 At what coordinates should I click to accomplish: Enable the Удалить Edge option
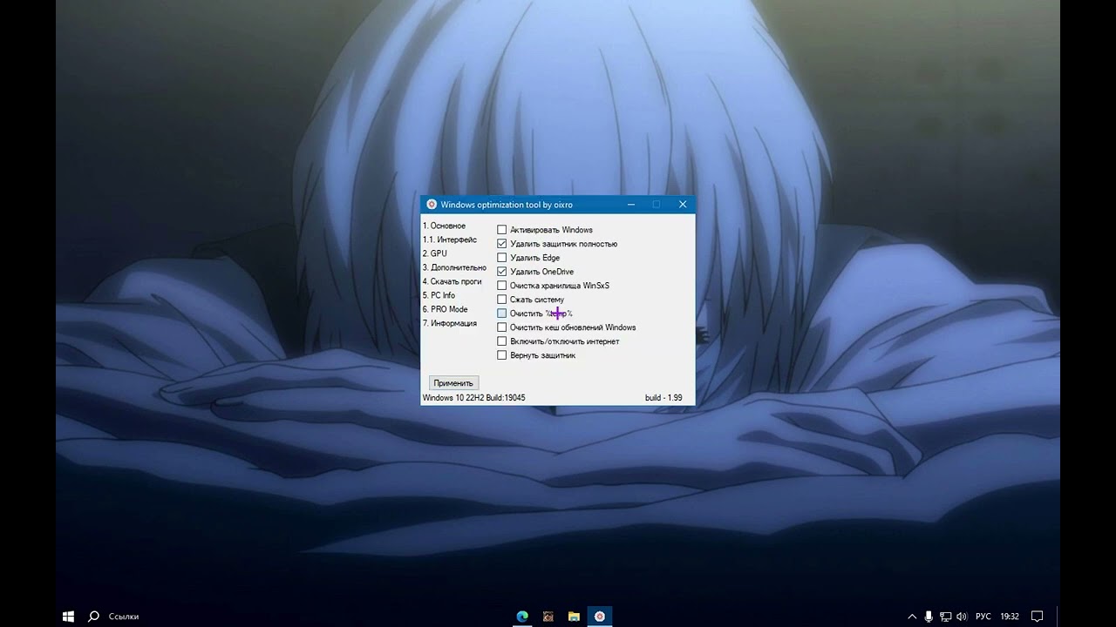(502, 258)
